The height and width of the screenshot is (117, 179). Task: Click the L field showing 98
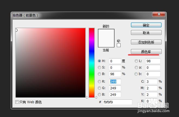pos(153,61)
